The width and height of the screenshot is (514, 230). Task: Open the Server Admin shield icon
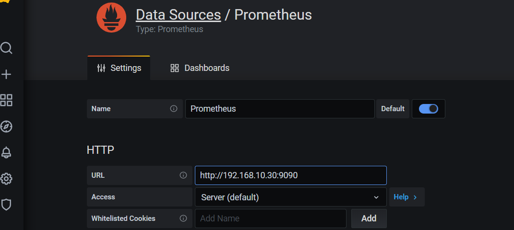click(6, 205)
